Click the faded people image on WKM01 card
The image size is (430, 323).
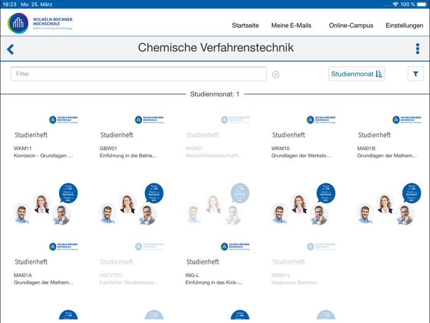(x=217, y=204)
